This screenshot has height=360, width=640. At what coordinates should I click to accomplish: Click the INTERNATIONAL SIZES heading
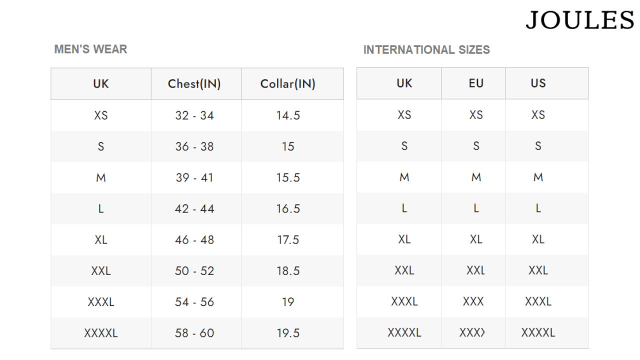point(426,50)
